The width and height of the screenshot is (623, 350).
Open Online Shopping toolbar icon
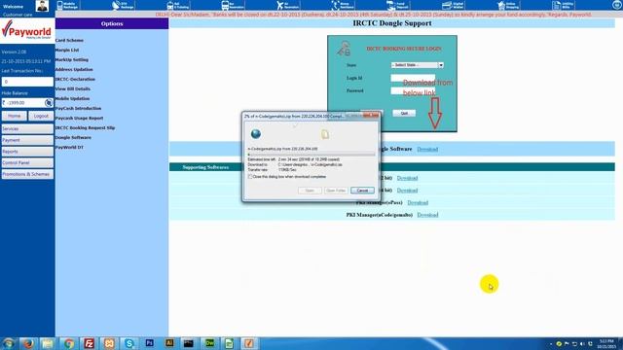pyautogui.click(x=508, y=6)
